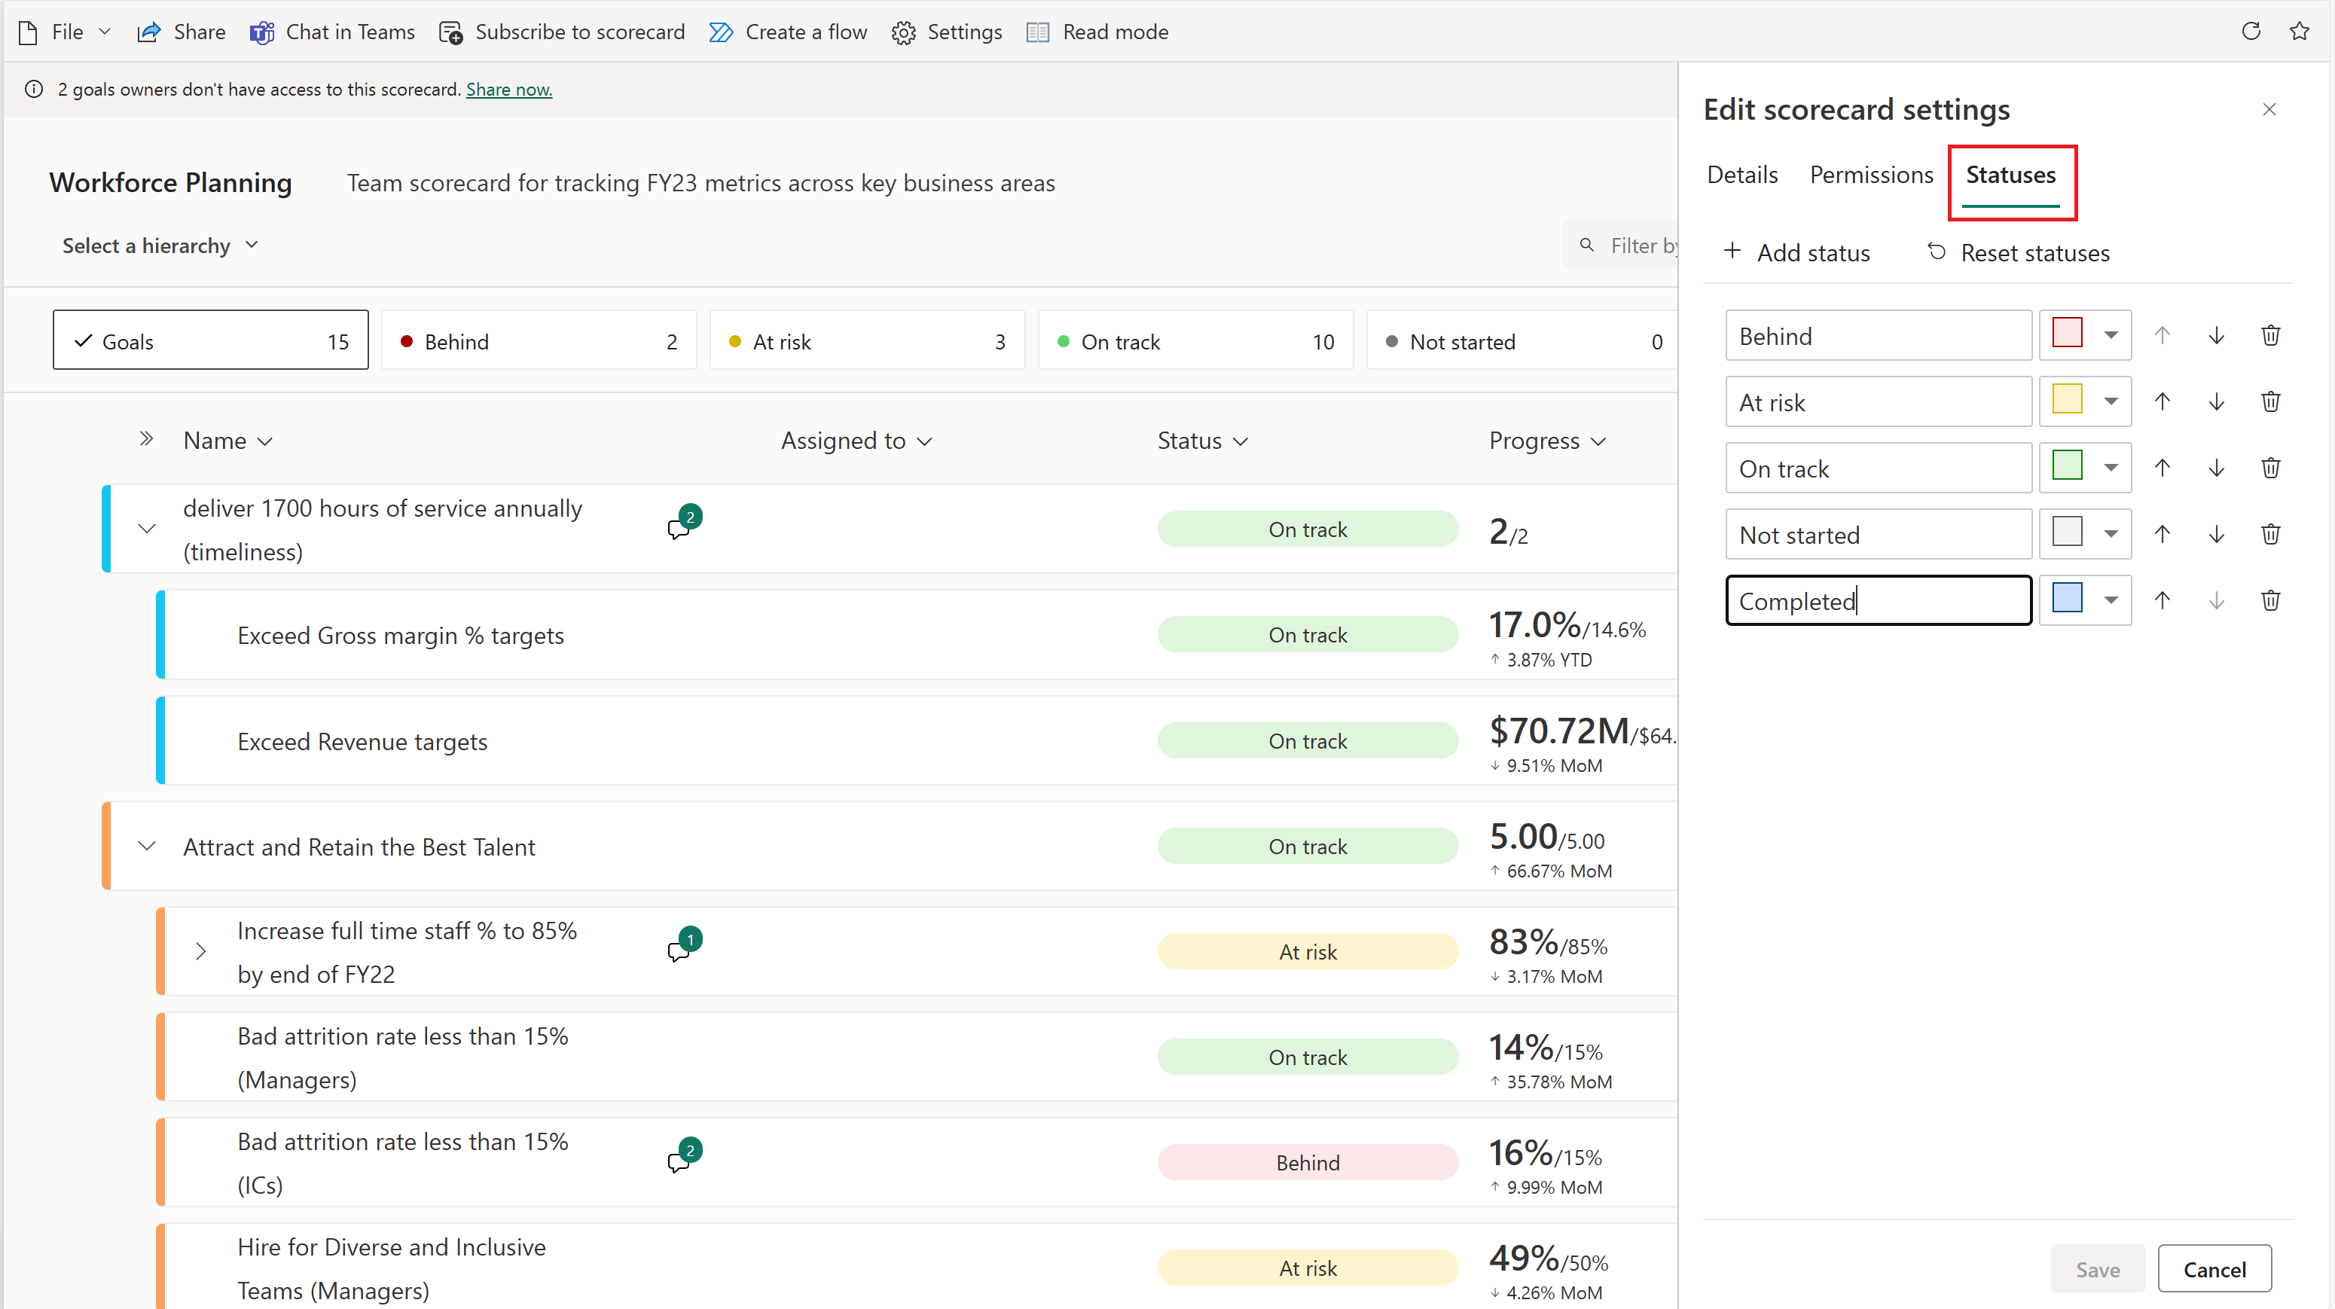Switch to the Permissions tab
The height and width of the screenshot is (1309, 2335).
tap(1870, 176)
